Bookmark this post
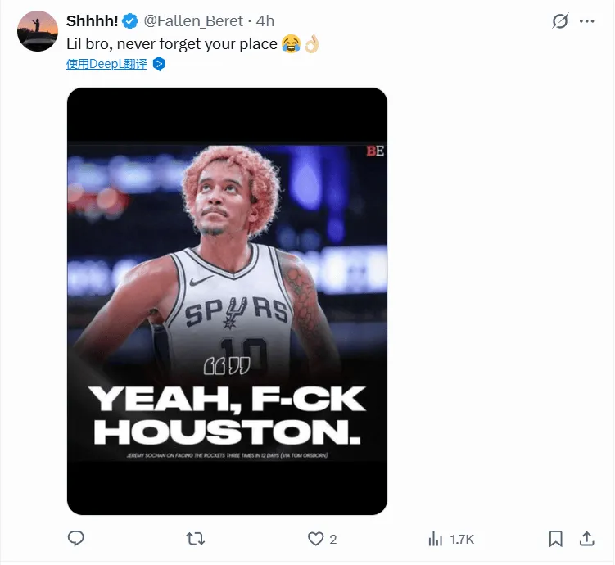This screenshot has width=615, height=565. coord(555,538)
